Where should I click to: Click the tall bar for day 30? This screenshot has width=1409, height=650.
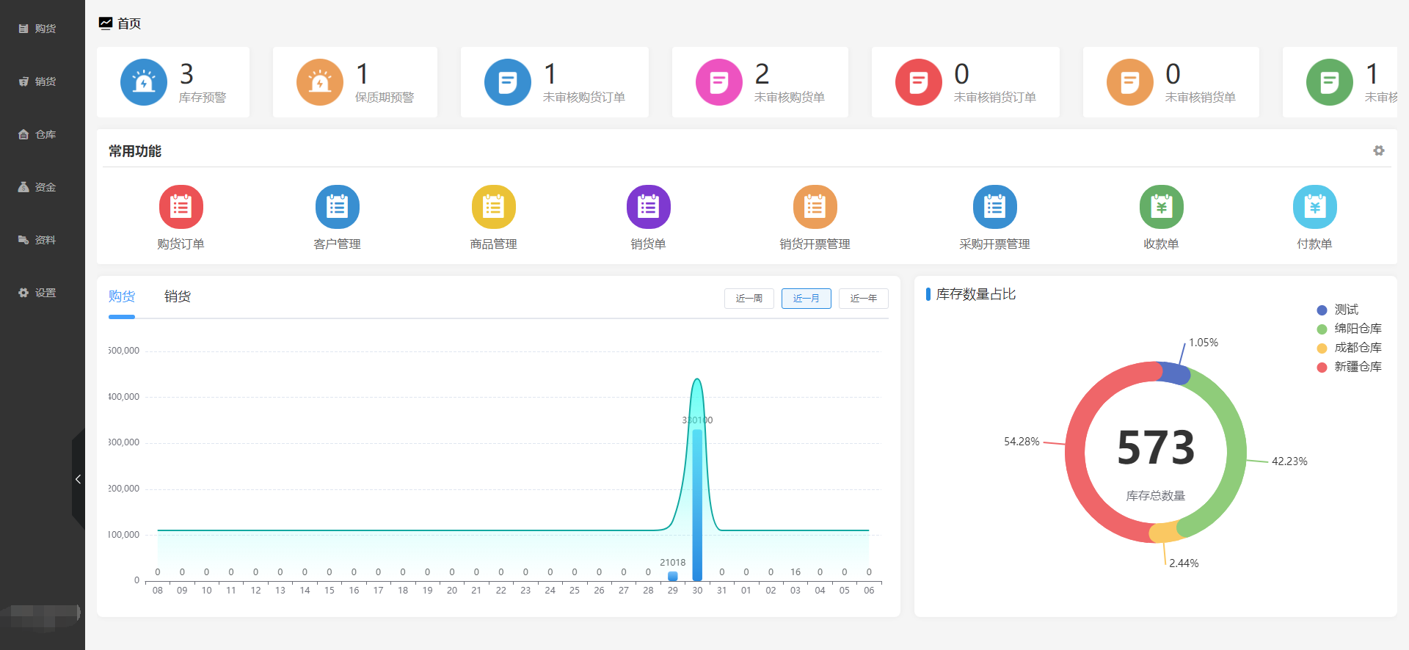click(x=697, y=505)
